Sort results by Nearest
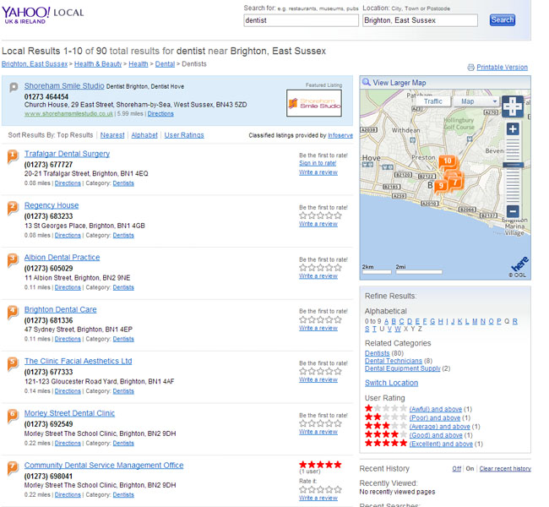549x507 pixels. pos(112,135)
